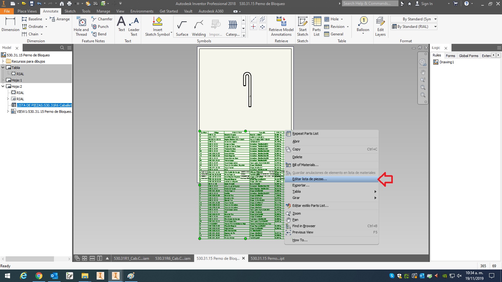Choose the Leader Text tool
The width and height of the screenshot is (502, 282).
point(134,27)
